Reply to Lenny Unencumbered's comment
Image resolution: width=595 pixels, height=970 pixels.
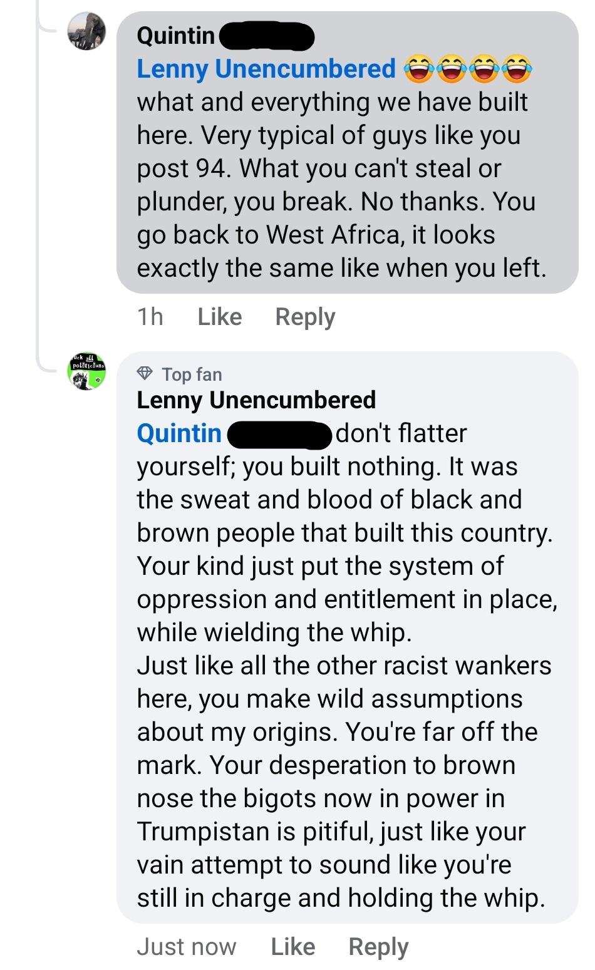tap(378, 947)
